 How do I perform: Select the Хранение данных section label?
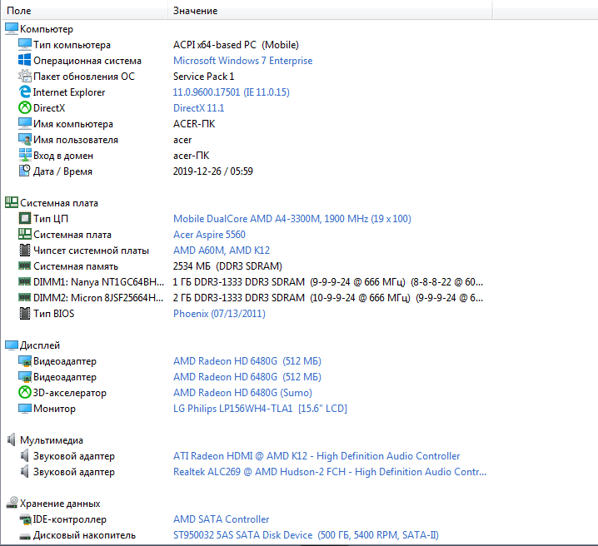(60, 504)
